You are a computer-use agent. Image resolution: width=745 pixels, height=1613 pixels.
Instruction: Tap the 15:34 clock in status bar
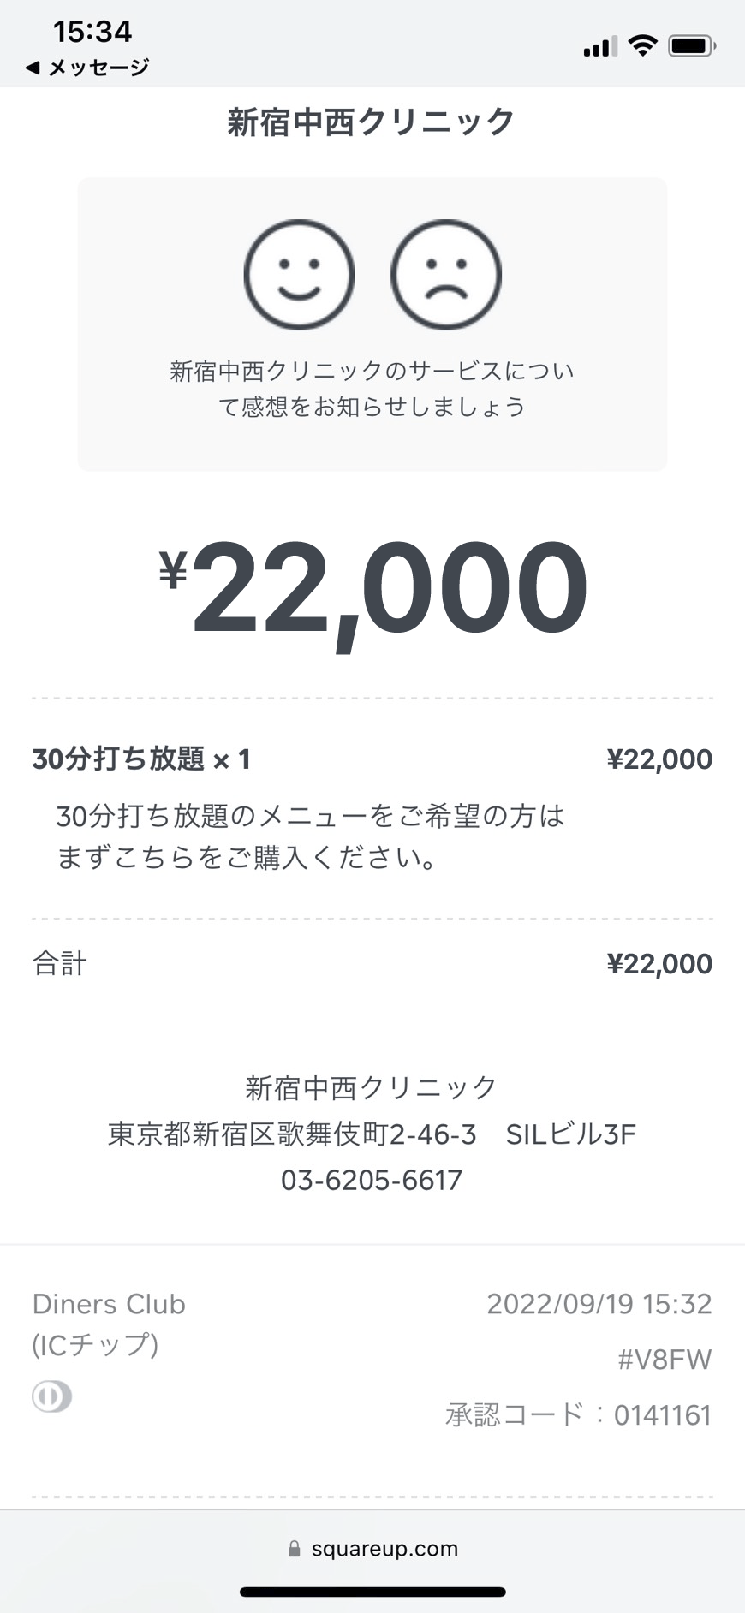92,32
